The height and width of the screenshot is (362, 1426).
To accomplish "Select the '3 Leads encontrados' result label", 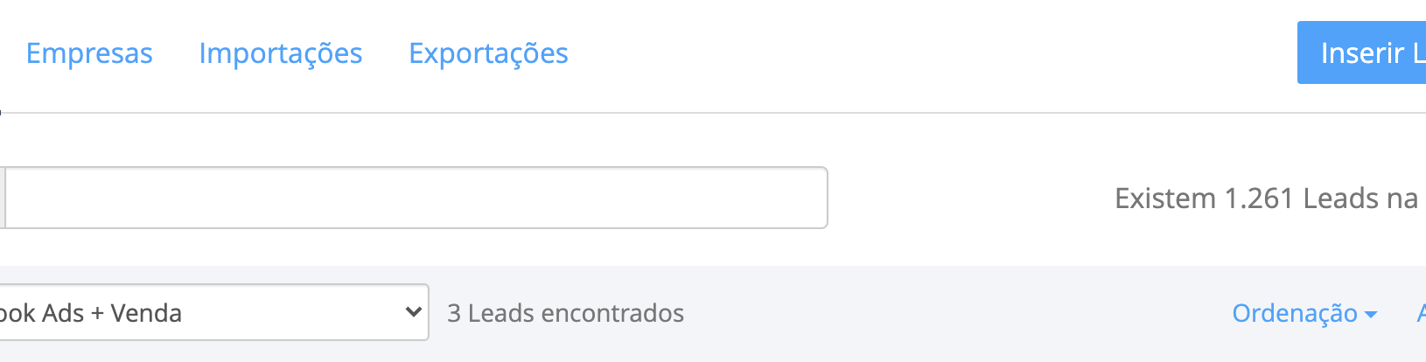I will click(x=565, y=313).
